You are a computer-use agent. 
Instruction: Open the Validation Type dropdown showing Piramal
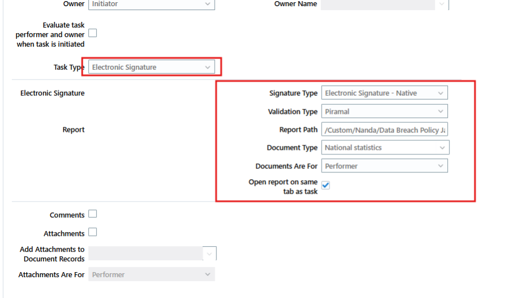[384, 111]
